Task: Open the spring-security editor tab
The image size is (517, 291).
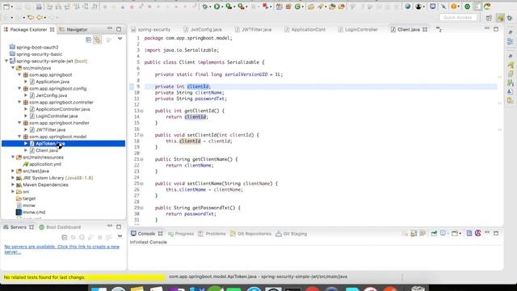Action: pos(151,29)
